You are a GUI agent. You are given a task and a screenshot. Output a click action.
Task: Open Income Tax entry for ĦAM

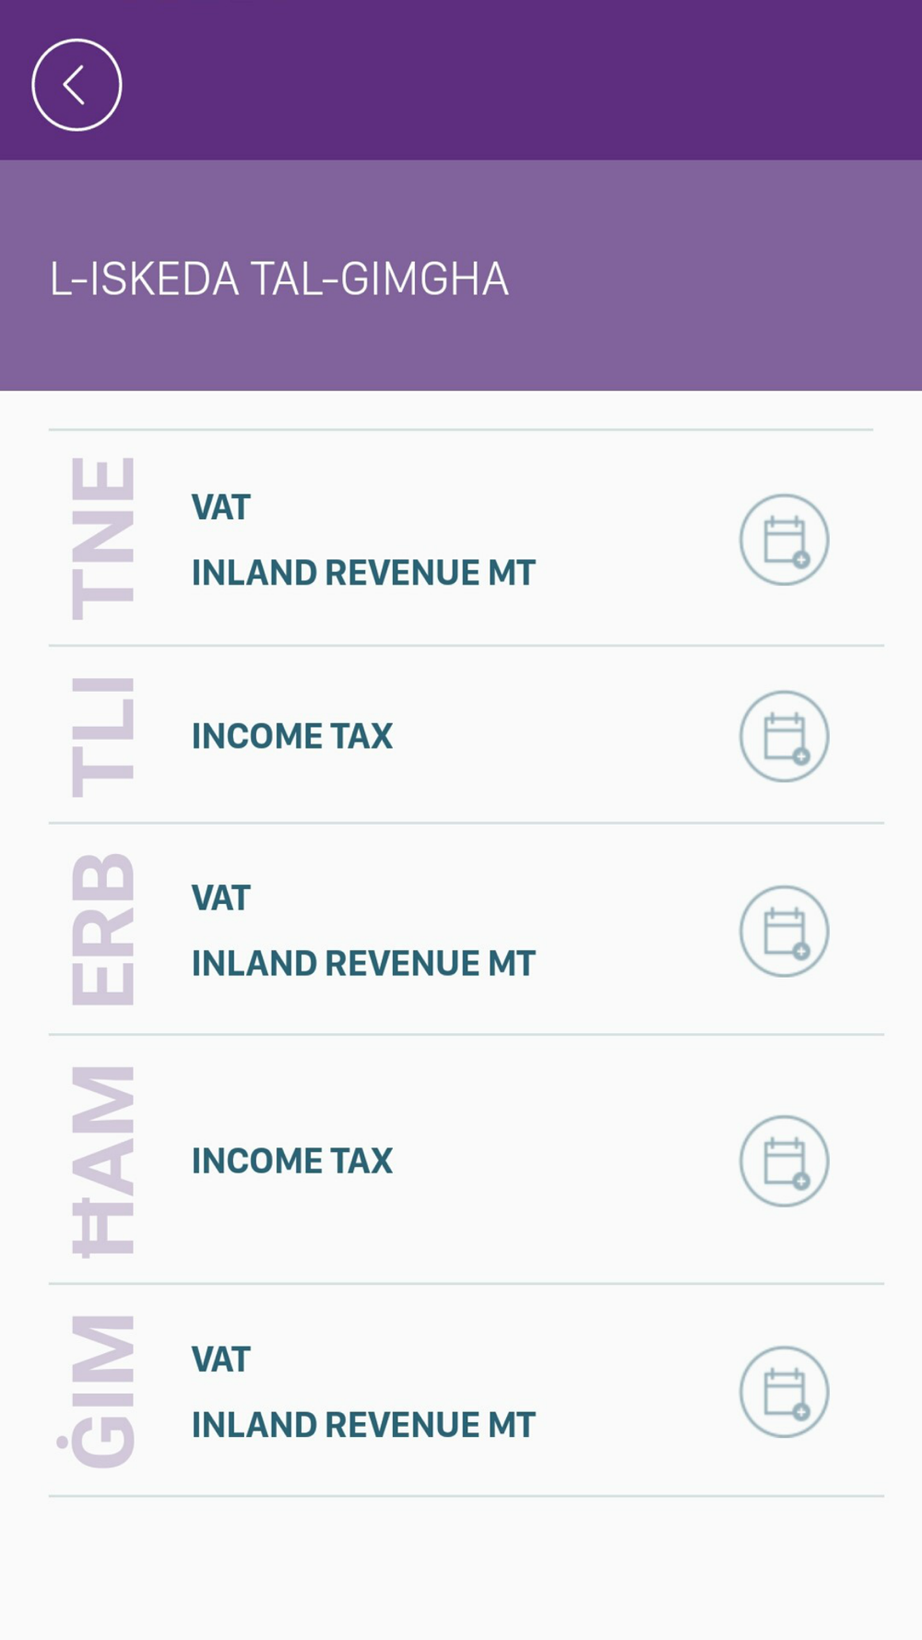click(292, 1161)
